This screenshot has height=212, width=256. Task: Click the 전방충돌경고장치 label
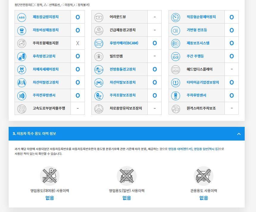[x=123, y=69]
